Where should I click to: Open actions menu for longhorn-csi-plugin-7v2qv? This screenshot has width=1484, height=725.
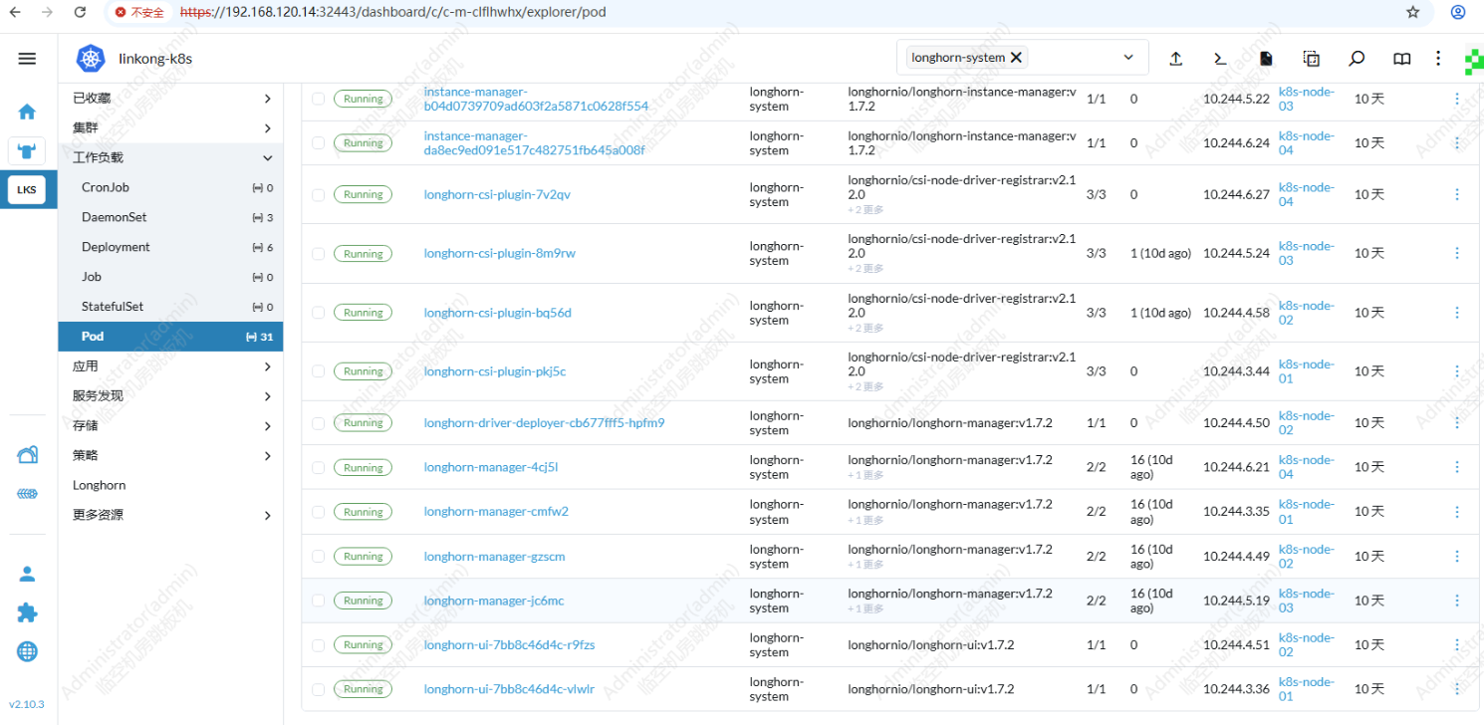pos(1457,194)
